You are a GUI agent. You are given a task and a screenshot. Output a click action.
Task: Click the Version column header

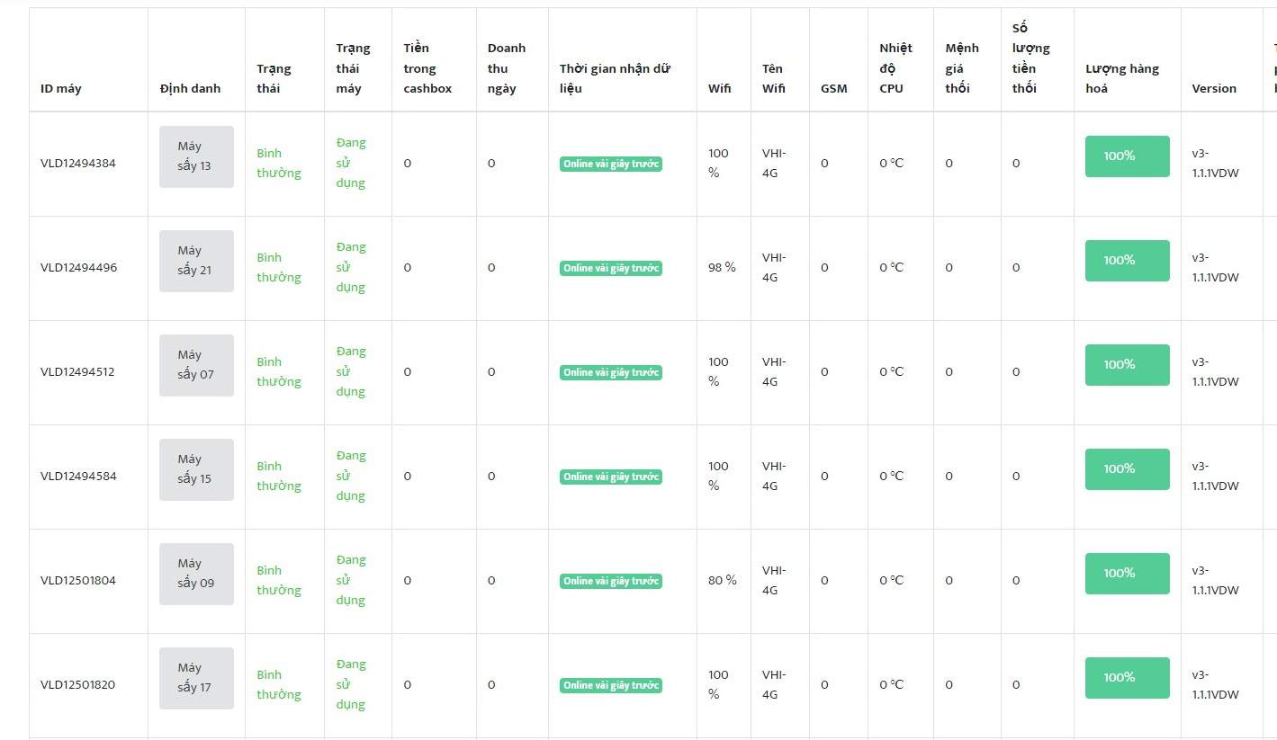1214,88
